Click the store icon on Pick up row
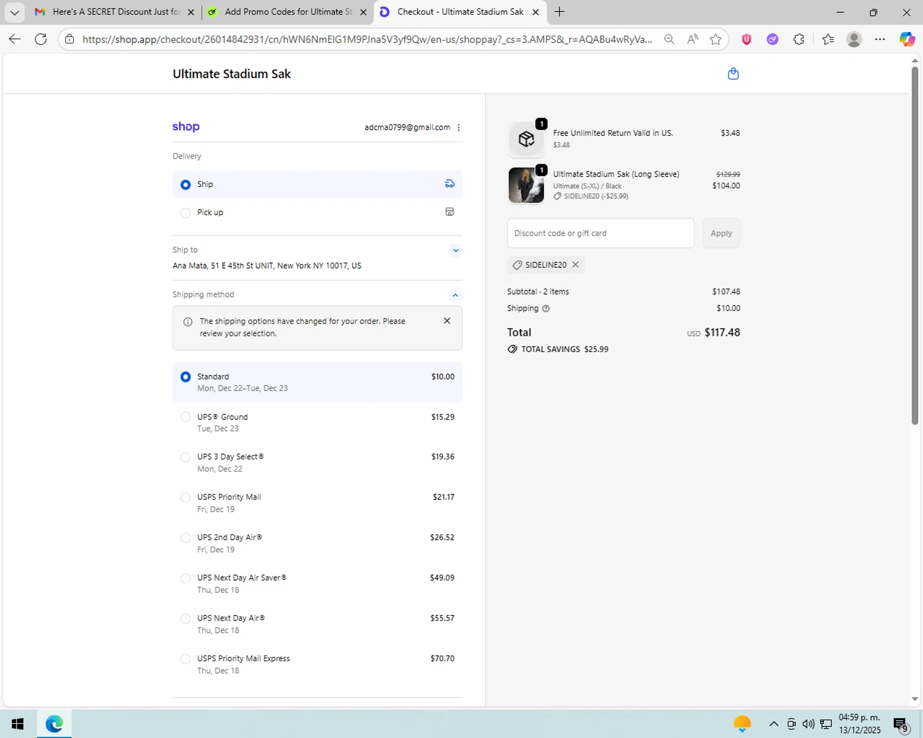This screenshot has height=738, width=923. click(450, 212)
